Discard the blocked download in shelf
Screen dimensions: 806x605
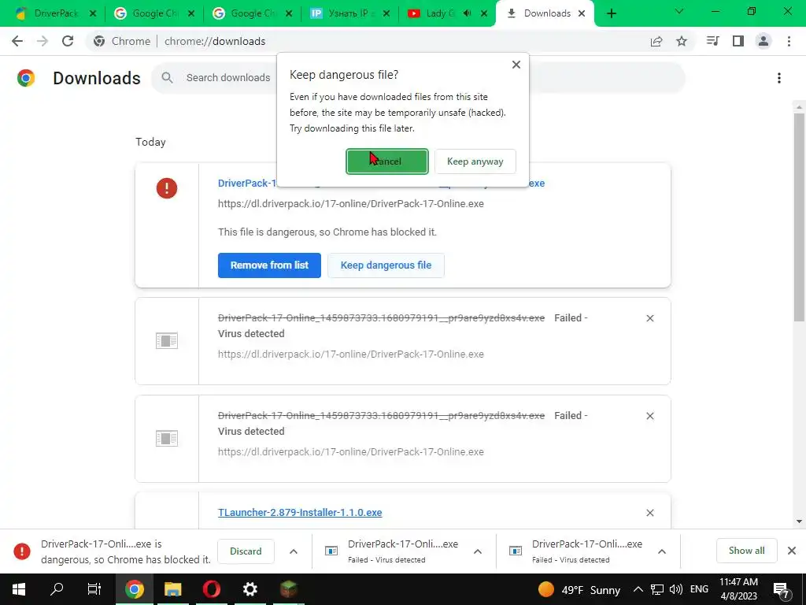tap(246, 551)
